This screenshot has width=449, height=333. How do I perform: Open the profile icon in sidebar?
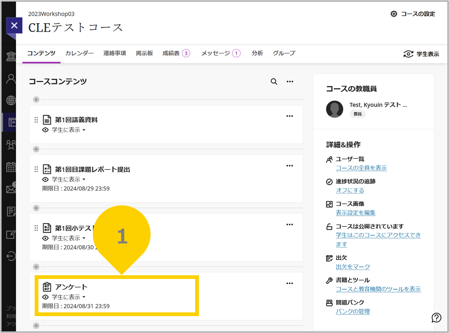coord(11,79)
